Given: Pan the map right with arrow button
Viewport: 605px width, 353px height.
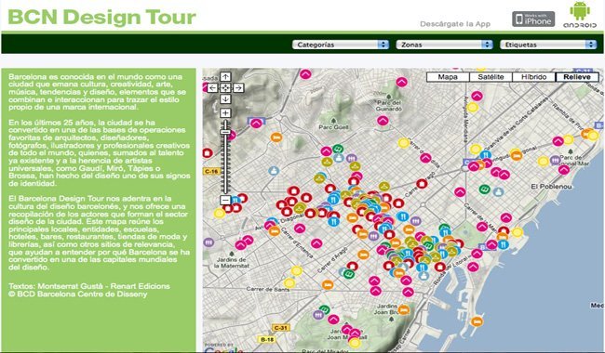Looking at the screenshot, I should tap(238, 88).
